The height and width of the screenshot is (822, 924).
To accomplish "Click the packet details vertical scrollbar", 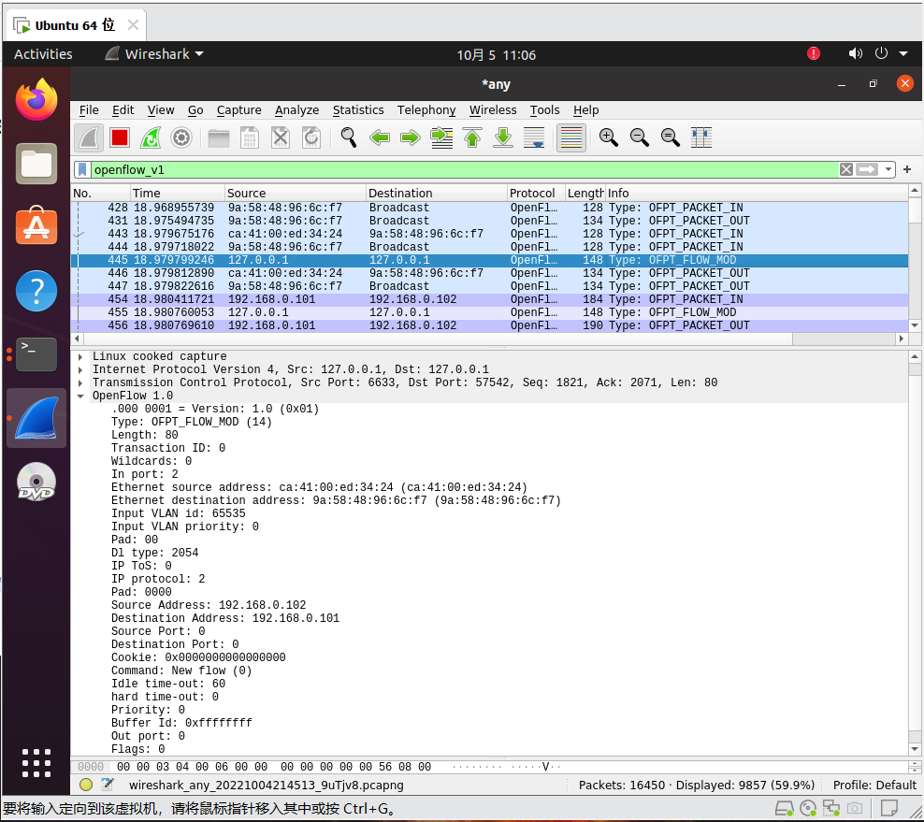I will tap(915, 553).
